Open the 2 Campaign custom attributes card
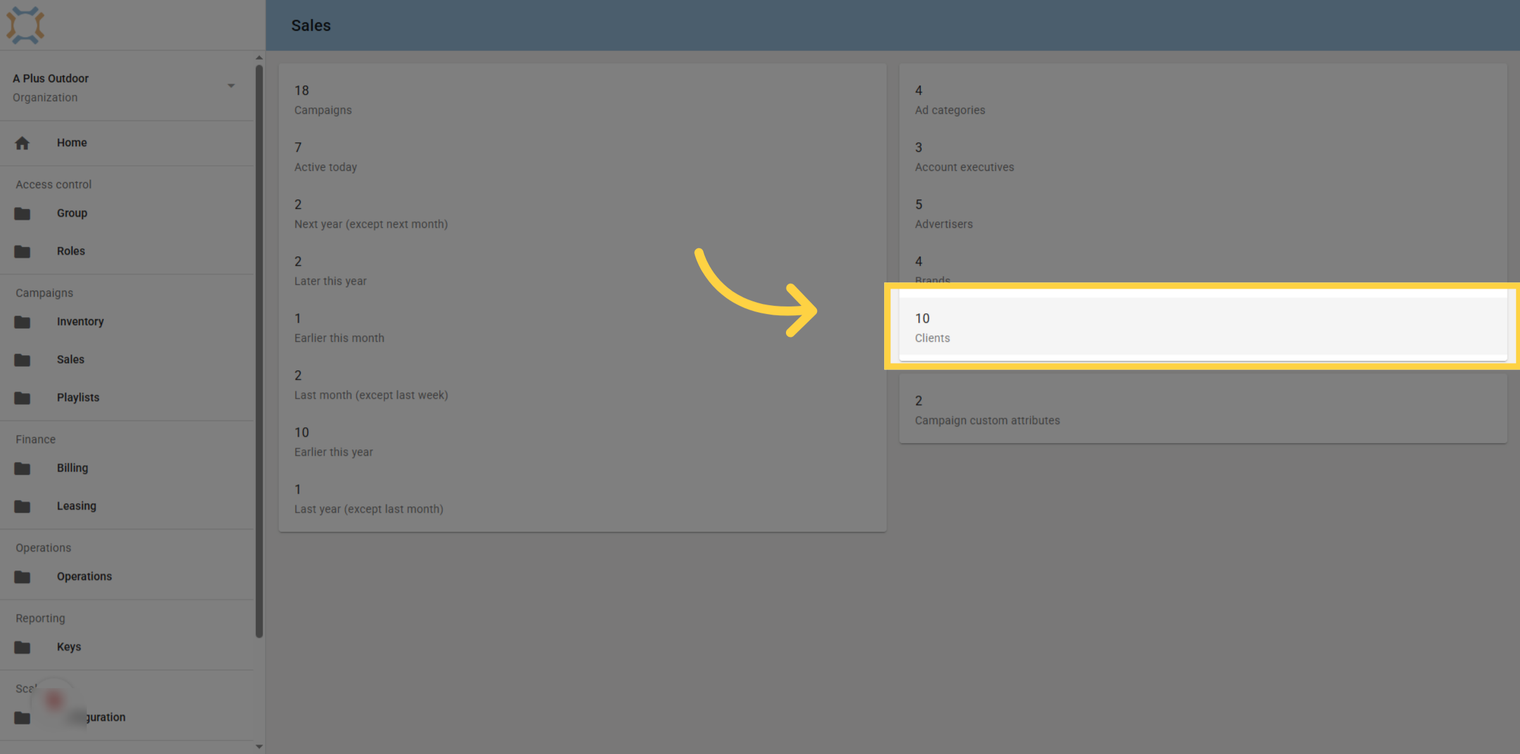The width and height of the screenshot is (1520, 754). 1203,410
